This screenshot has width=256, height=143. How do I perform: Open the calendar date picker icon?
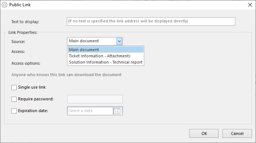(x=117, y=111)
